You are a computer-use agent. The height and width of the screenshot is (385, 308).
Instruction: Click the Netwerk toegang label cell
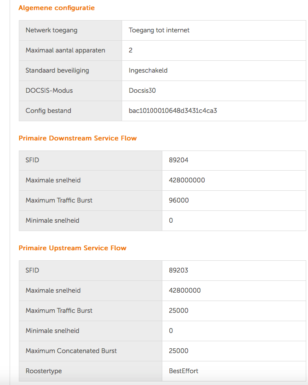pos(70,31)
